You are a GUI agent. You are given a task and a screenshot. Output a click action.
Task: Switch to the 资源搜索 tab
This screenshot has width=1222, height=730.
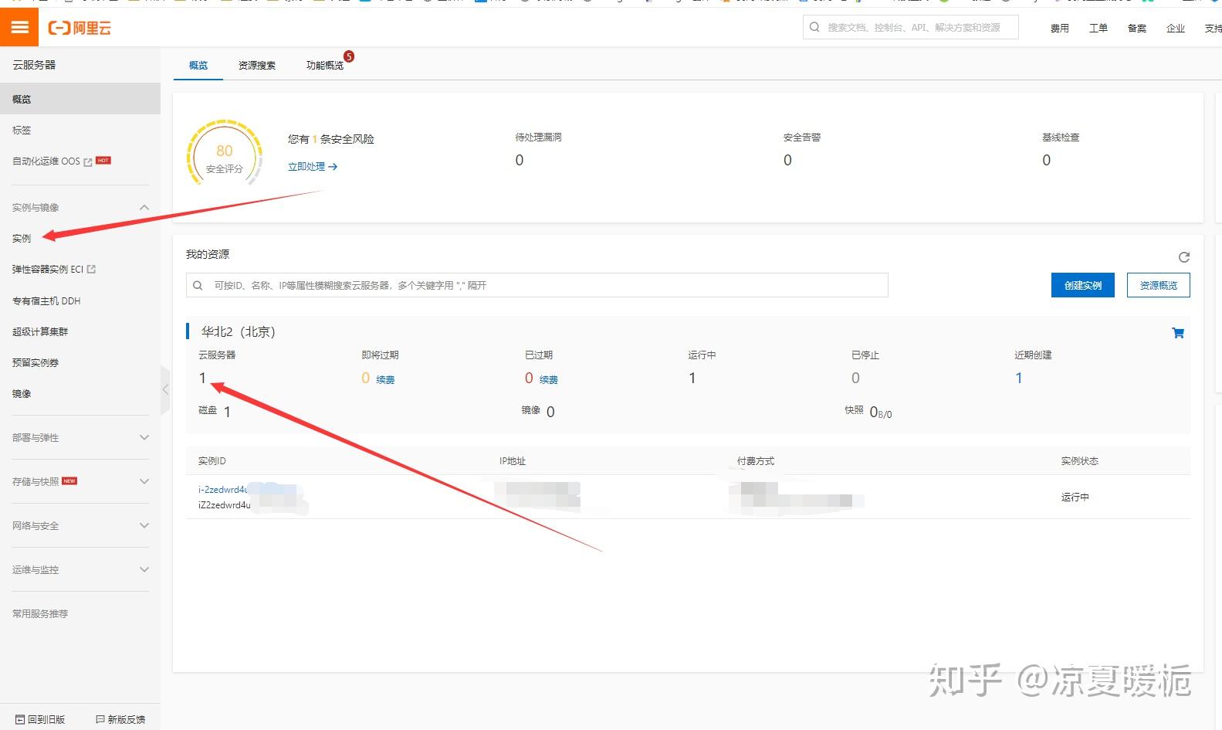pos(257,65)
